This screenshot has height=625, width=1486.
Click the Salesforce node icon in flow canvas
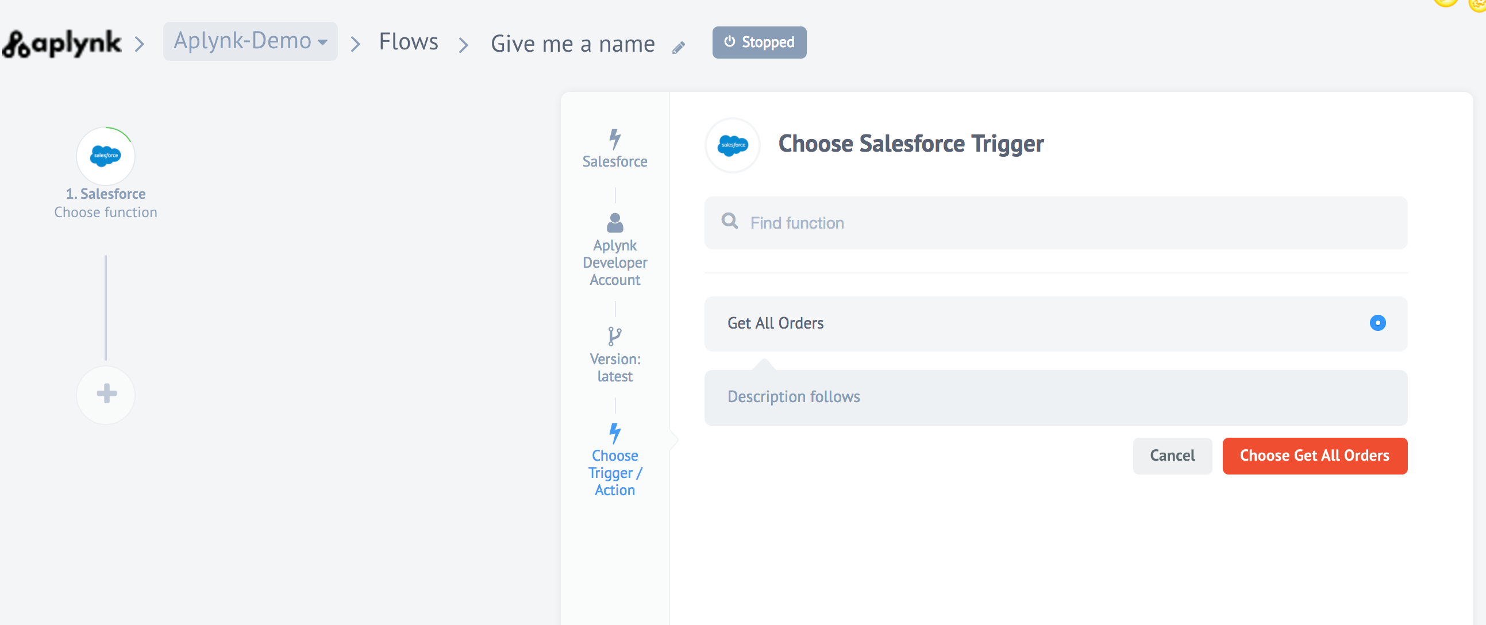coord(106,156)
